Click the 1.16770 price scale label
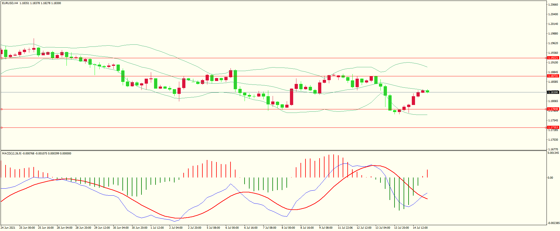Image resolution: width=560 pixels, height=231 pixels. [x=553, y=149]
